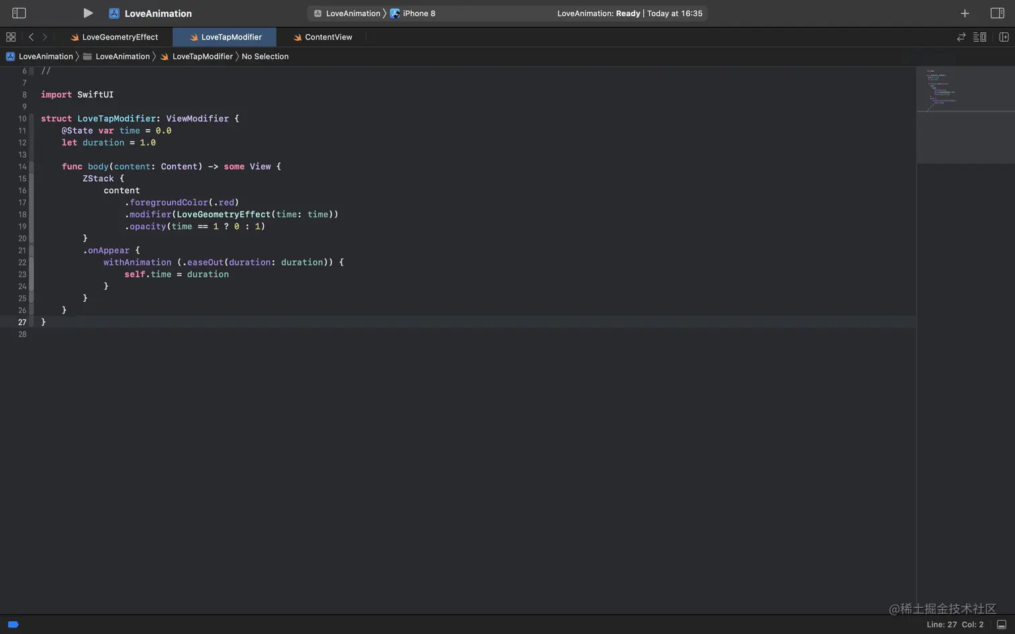Click line number 27 in the gutter

pyautogui.click(x=22, y=322)
